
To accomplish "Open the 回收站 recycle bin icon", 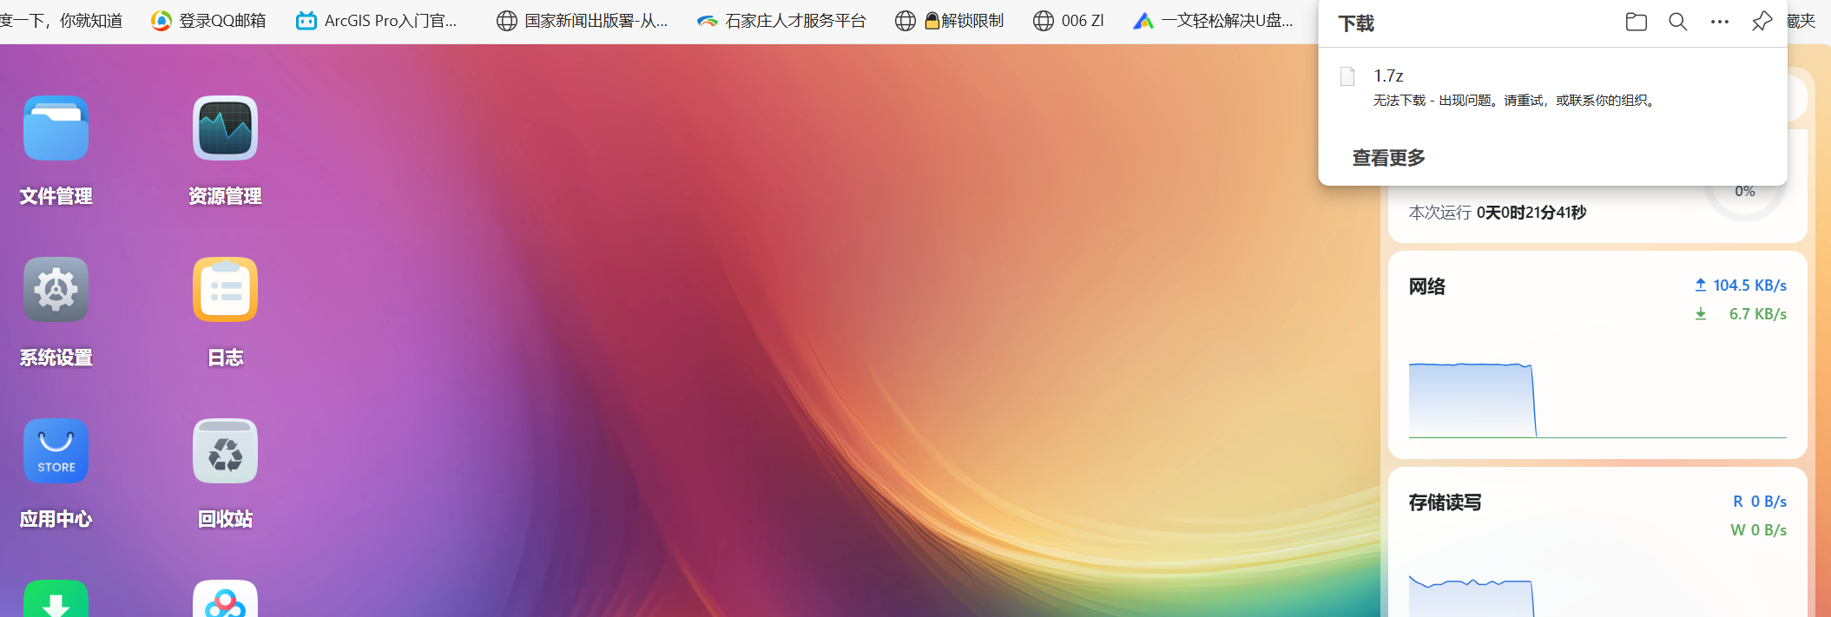I will [225, 451].
